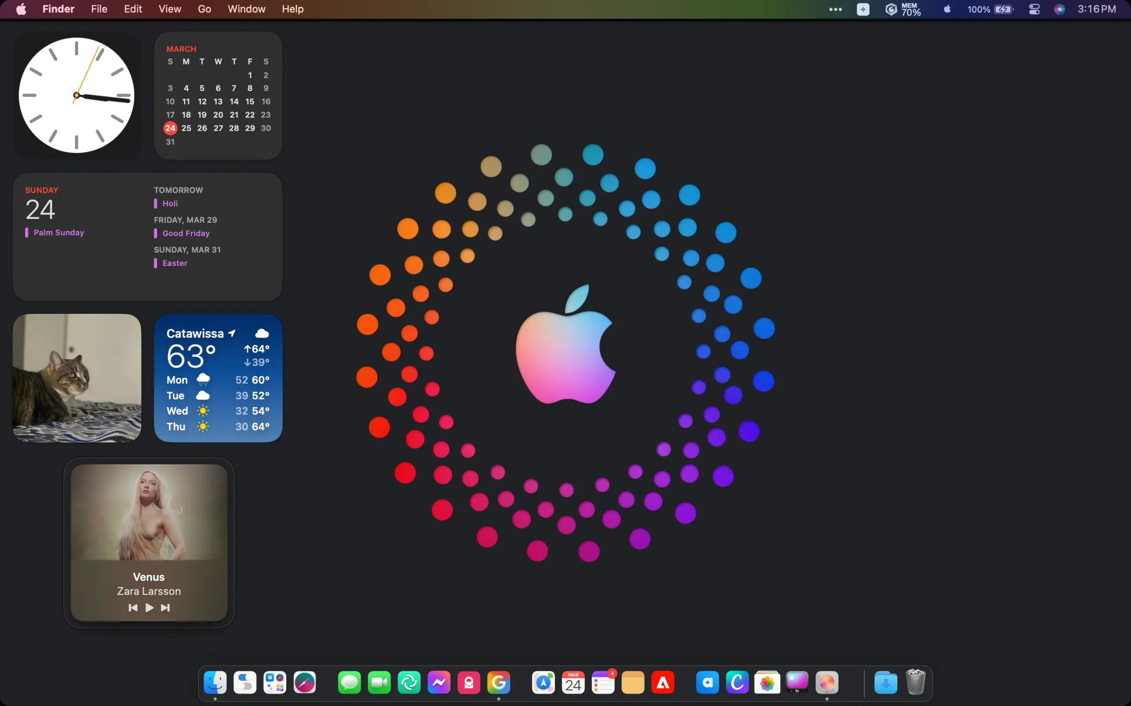Image resolution: width=1131 pixels, height=706 pixels.
Task: Click the Thu forecast row in weather
Action: click(x=218, y=426)
